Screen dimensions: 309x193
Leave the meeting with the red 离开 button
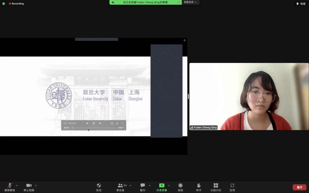[300, 187]
